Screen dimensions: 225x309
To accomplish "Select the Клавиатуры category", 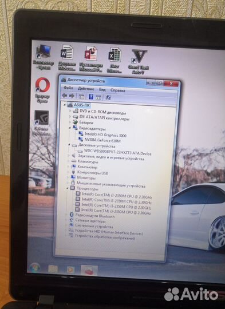I will [88, 162].
